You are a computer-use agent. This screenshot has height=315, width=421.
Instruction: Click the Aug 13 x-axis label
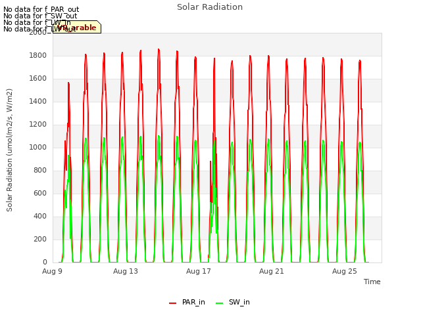click(x=126, y=271)
